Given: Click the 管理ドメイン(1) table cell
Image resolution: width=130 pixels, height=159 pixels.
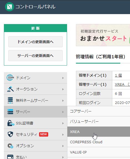Looking at the screenshot, I should point(94,75).
